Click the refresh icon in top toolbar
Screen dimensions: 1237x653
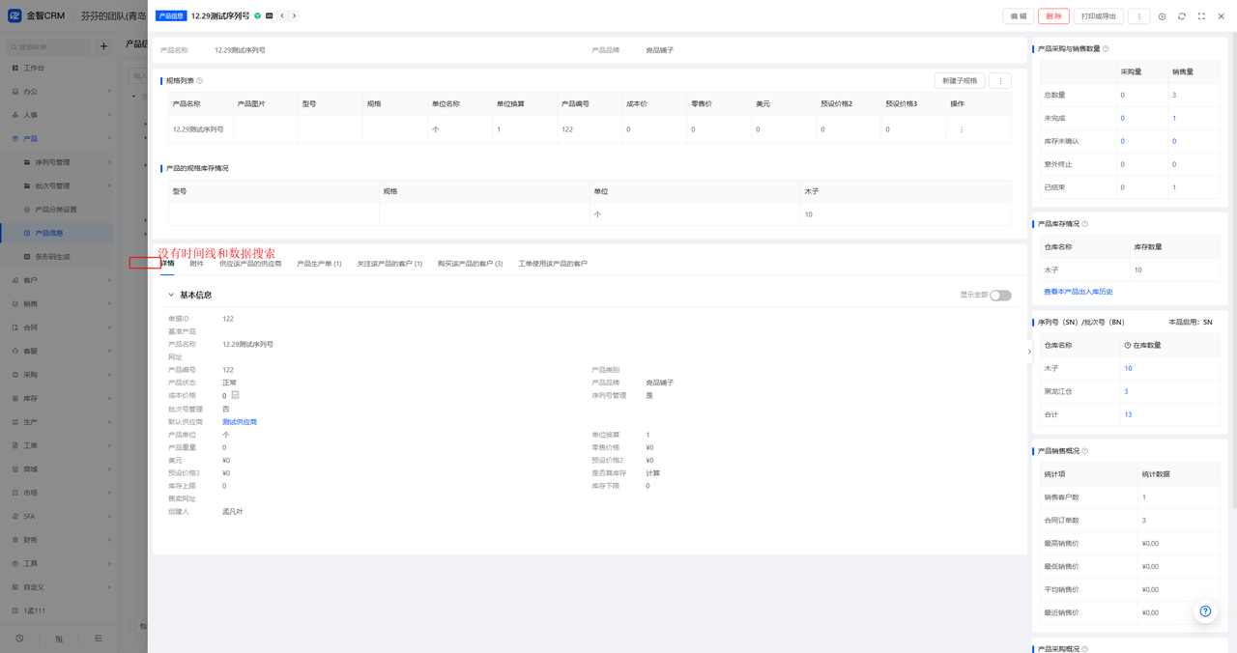1182,16
